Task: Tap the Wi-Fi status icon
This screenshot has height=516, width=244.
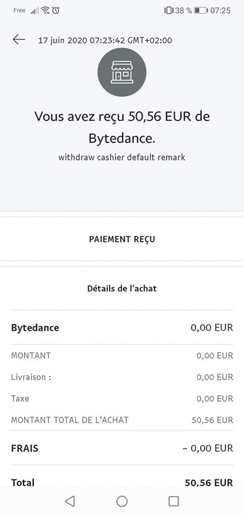Action: tap(45, 11)
